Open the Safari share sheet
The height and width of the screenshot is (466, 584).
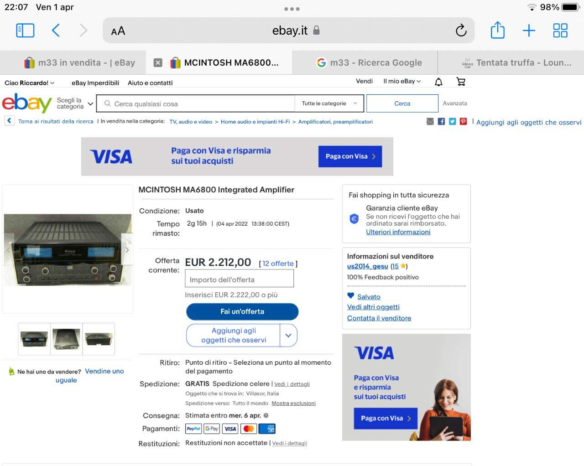click(x=497, y=30)
